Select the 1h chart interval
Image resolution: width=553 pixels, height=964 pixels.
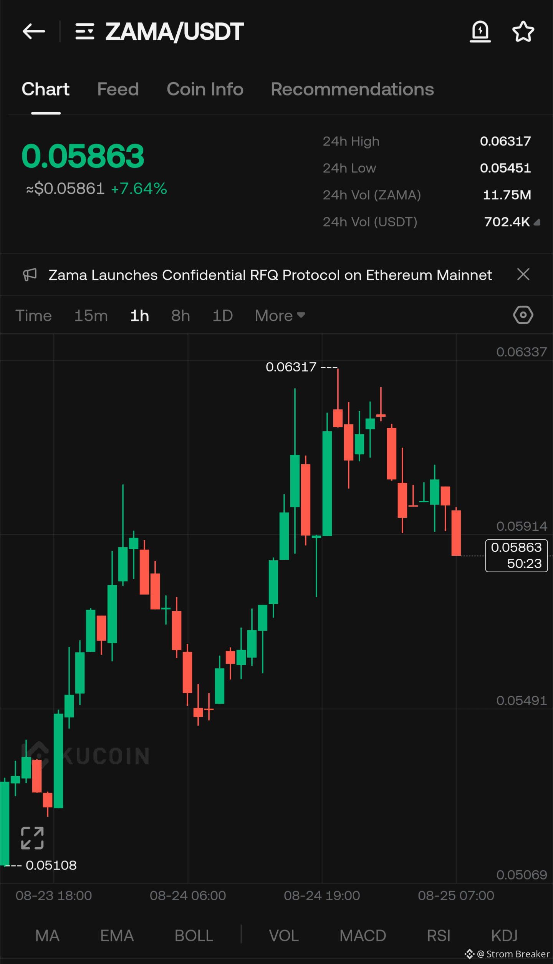pos(140,316)
